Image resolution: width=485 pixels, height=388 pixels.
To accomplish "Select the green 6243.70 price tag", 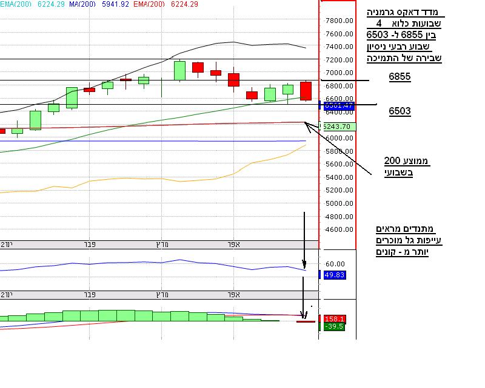I will click(338, 127).
